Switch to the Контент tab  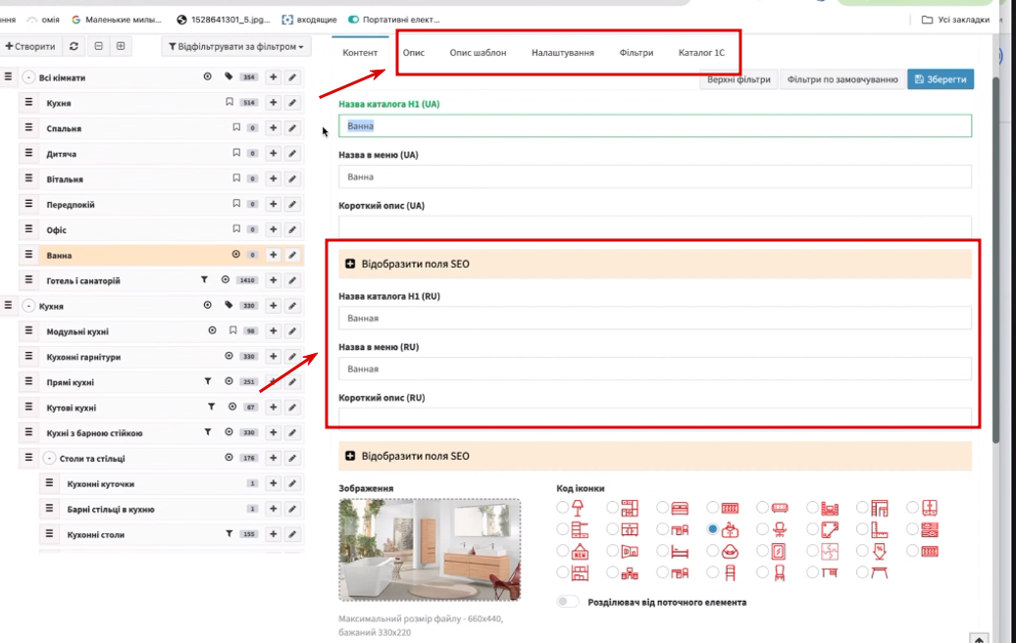click(360, 53)
